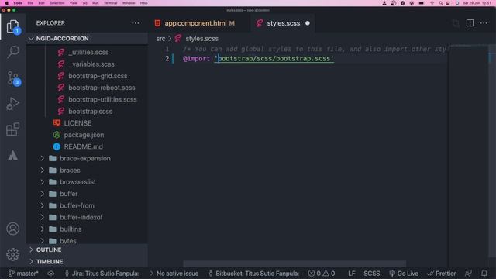
Task: Open the Apple menu
Action: (x=7, y=3)
